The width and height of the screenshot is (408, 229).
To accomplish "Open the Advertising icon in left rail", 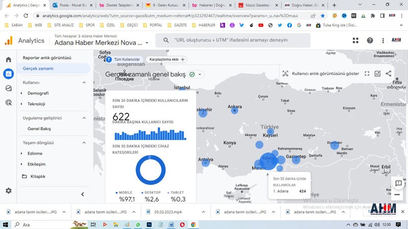I will point(8,103).
